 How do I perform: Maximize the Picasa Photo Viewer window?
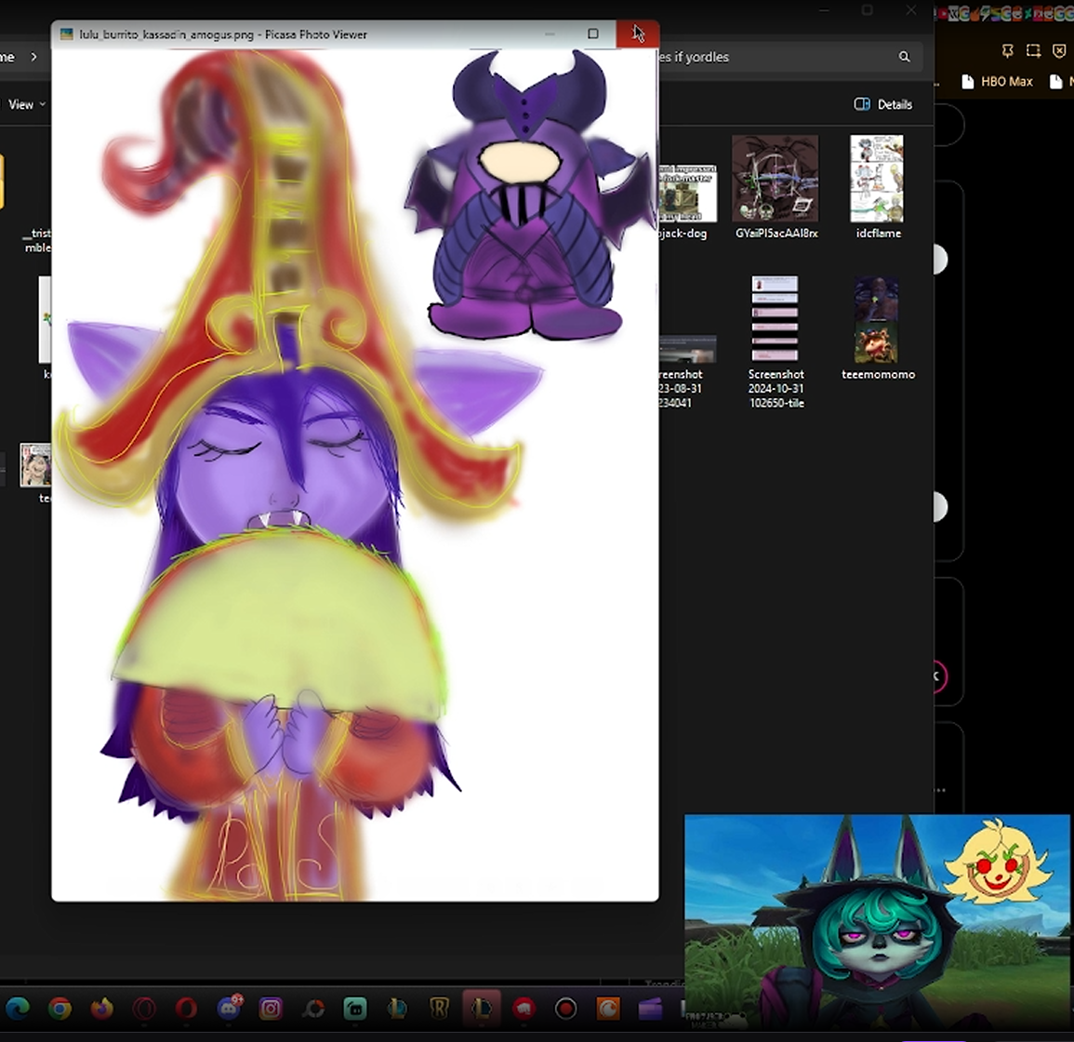point(593,33)
